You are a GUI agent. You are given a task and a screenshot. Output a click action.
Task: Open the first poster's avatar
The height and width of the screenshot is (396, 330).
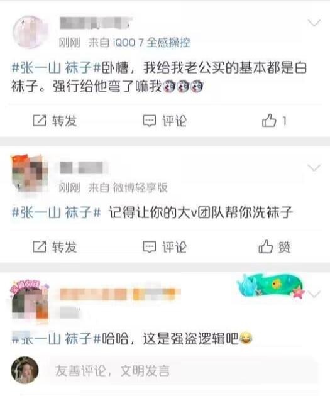pyautogui.click(x=30, y=32)
